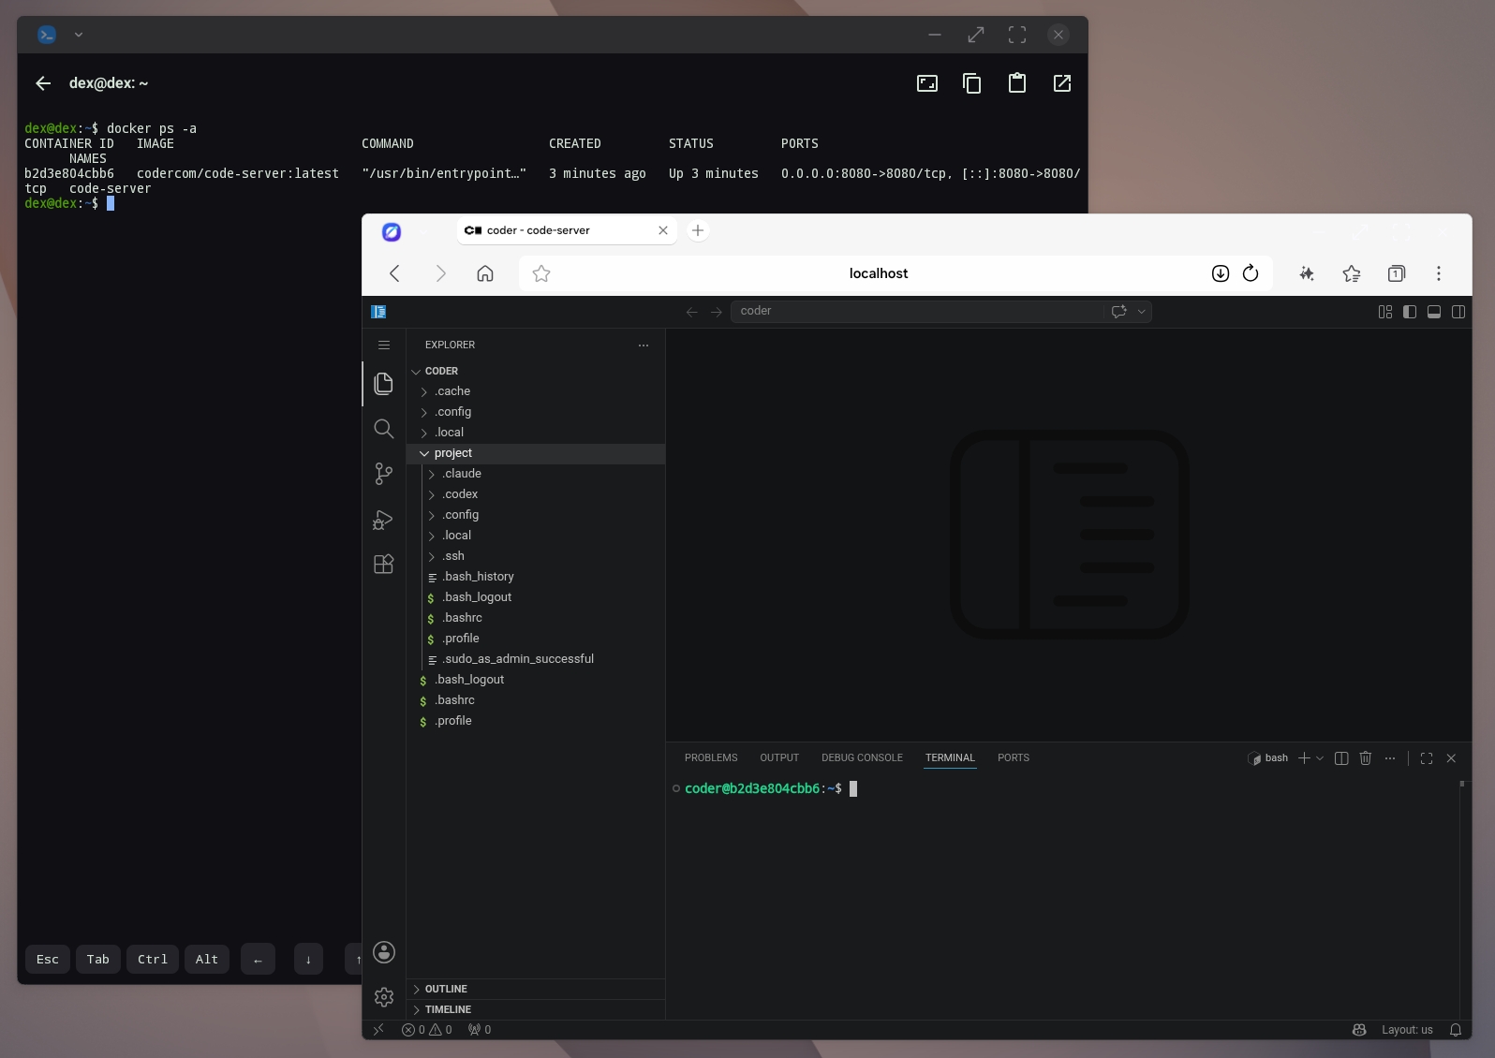Toggle the bottom panel layout button

[1434, 312]
